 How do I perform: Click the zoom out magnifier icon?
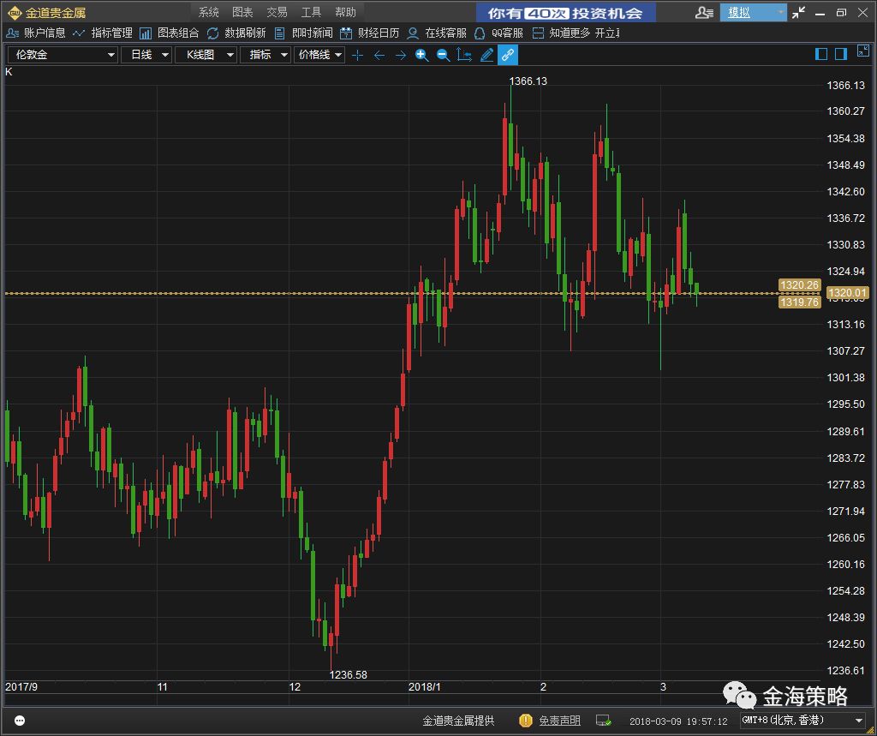(x=443, y=55)
